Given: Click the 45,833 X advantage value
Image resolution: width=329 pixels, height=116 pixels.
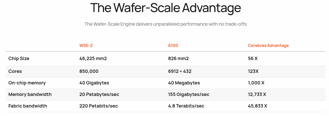Looking at the screenshot, I should pyautogui.click(x=257, y=106).
